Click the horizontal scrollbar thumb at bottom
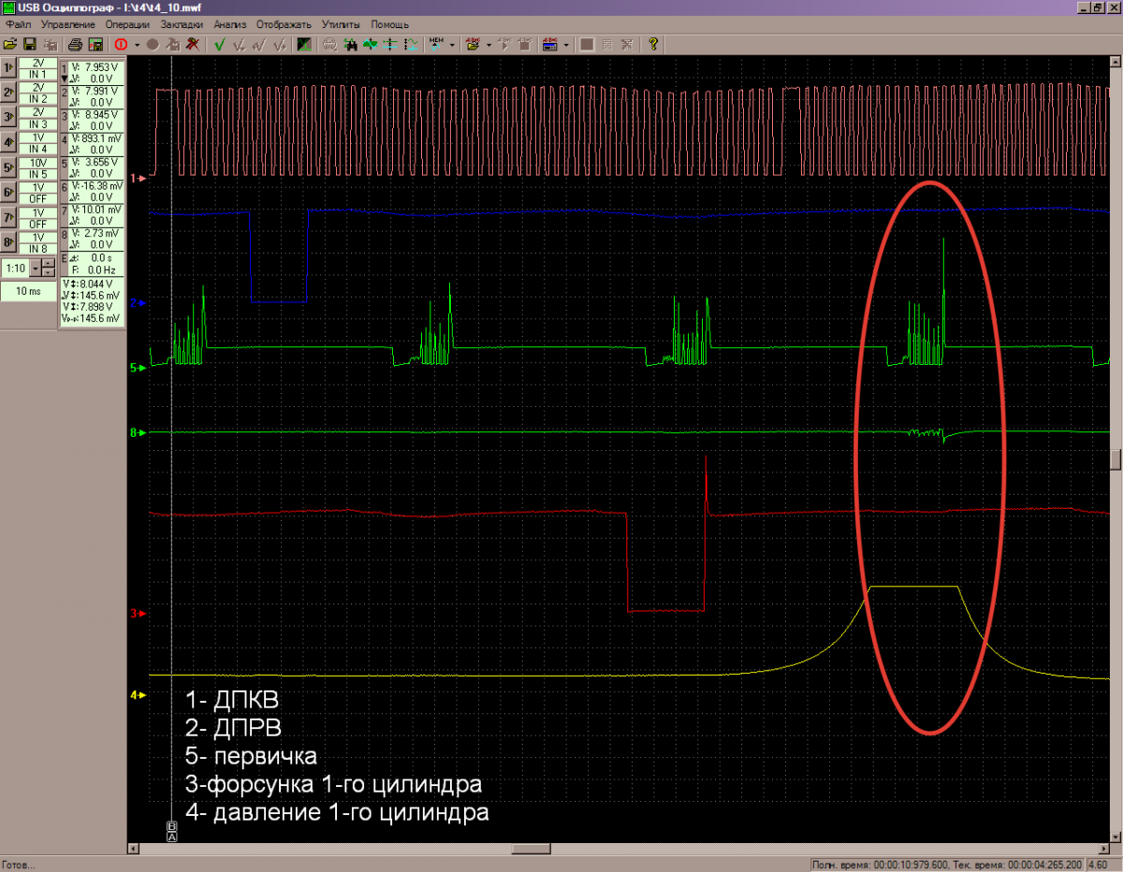The image size is (1123, 872). [530, 849]
